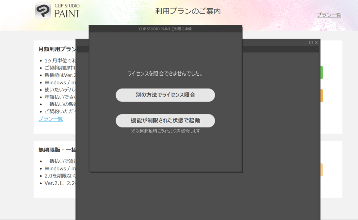Click the orange button on the monthly plan card
358x220 pixels.
[x=321, y=95]
